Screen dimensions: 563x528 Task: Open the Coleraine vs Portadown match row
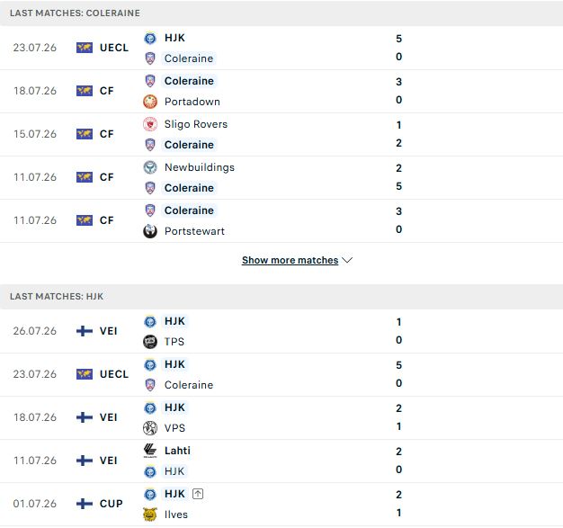[281, 91]
